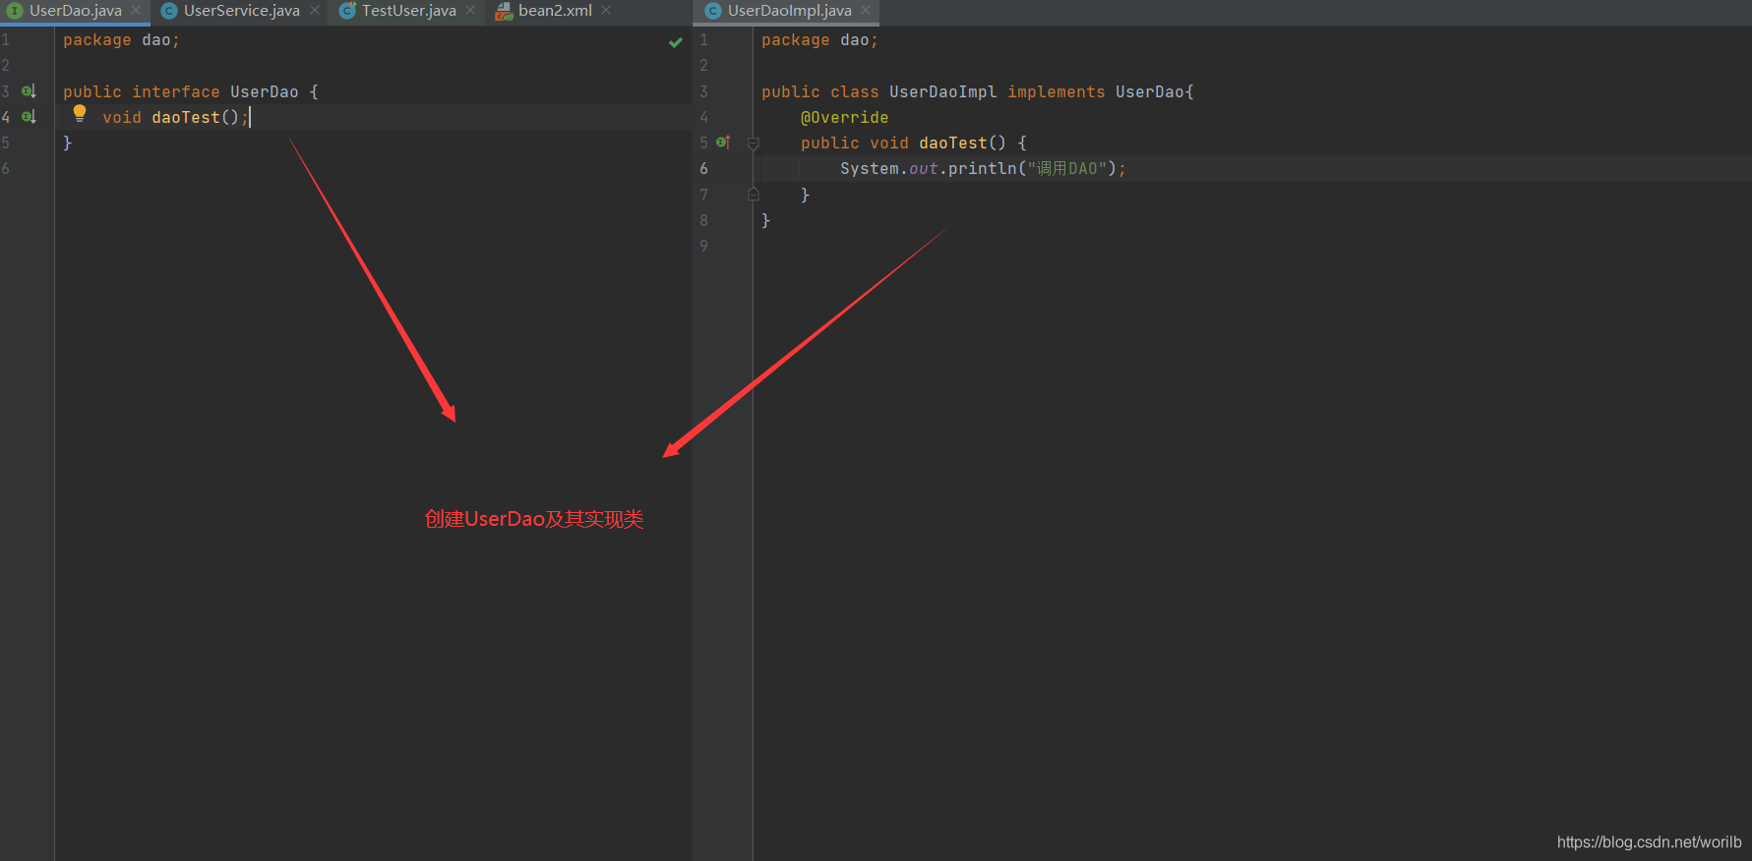Click line number 1 in UserDao.java gutter
Image resolution: width=1752 pixels, height=861 pixels.
coord(6,40)
